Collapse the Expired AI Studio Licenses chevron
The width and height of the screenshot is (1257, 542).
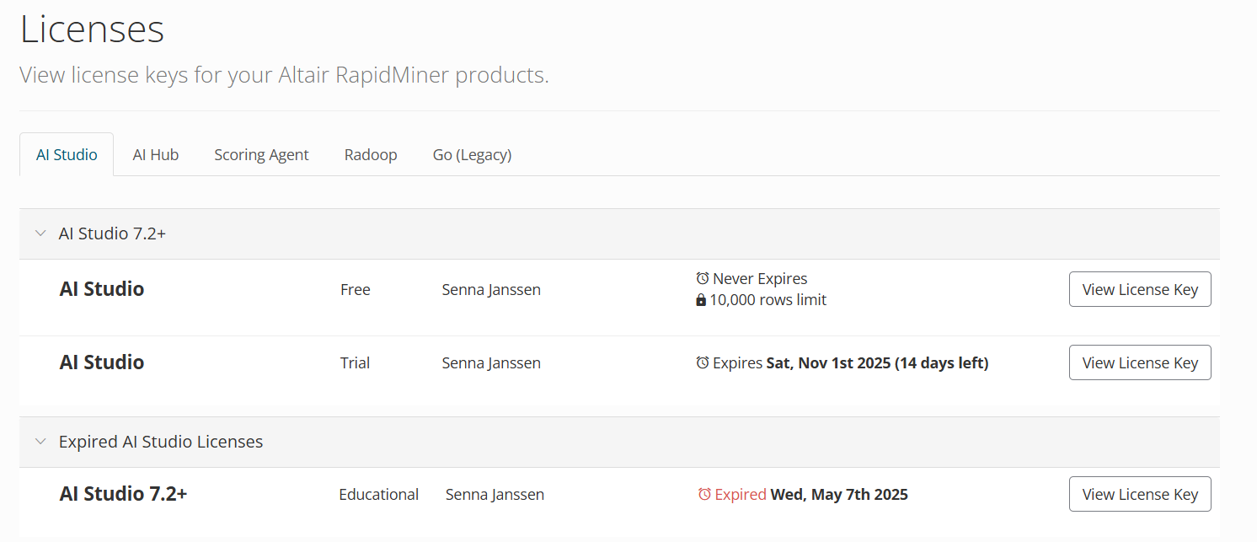pos(40,442)
